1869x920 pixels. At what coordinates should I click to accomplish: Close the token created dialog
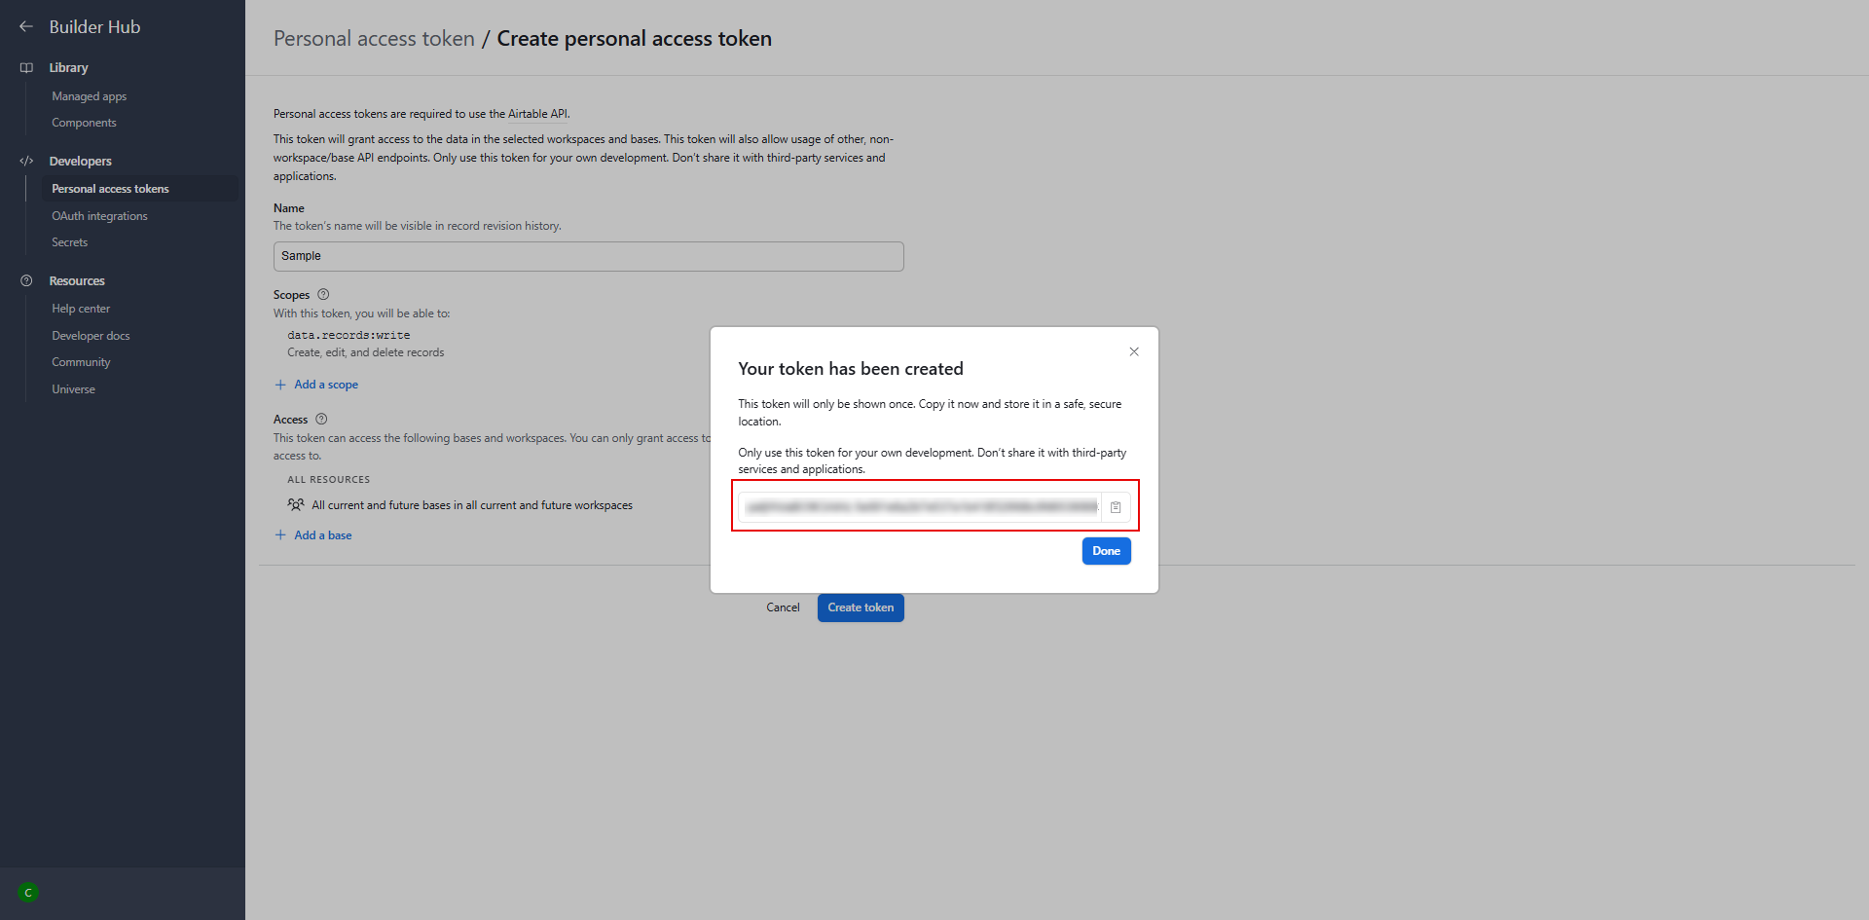pyautogui.click(x=1134, y=352)
